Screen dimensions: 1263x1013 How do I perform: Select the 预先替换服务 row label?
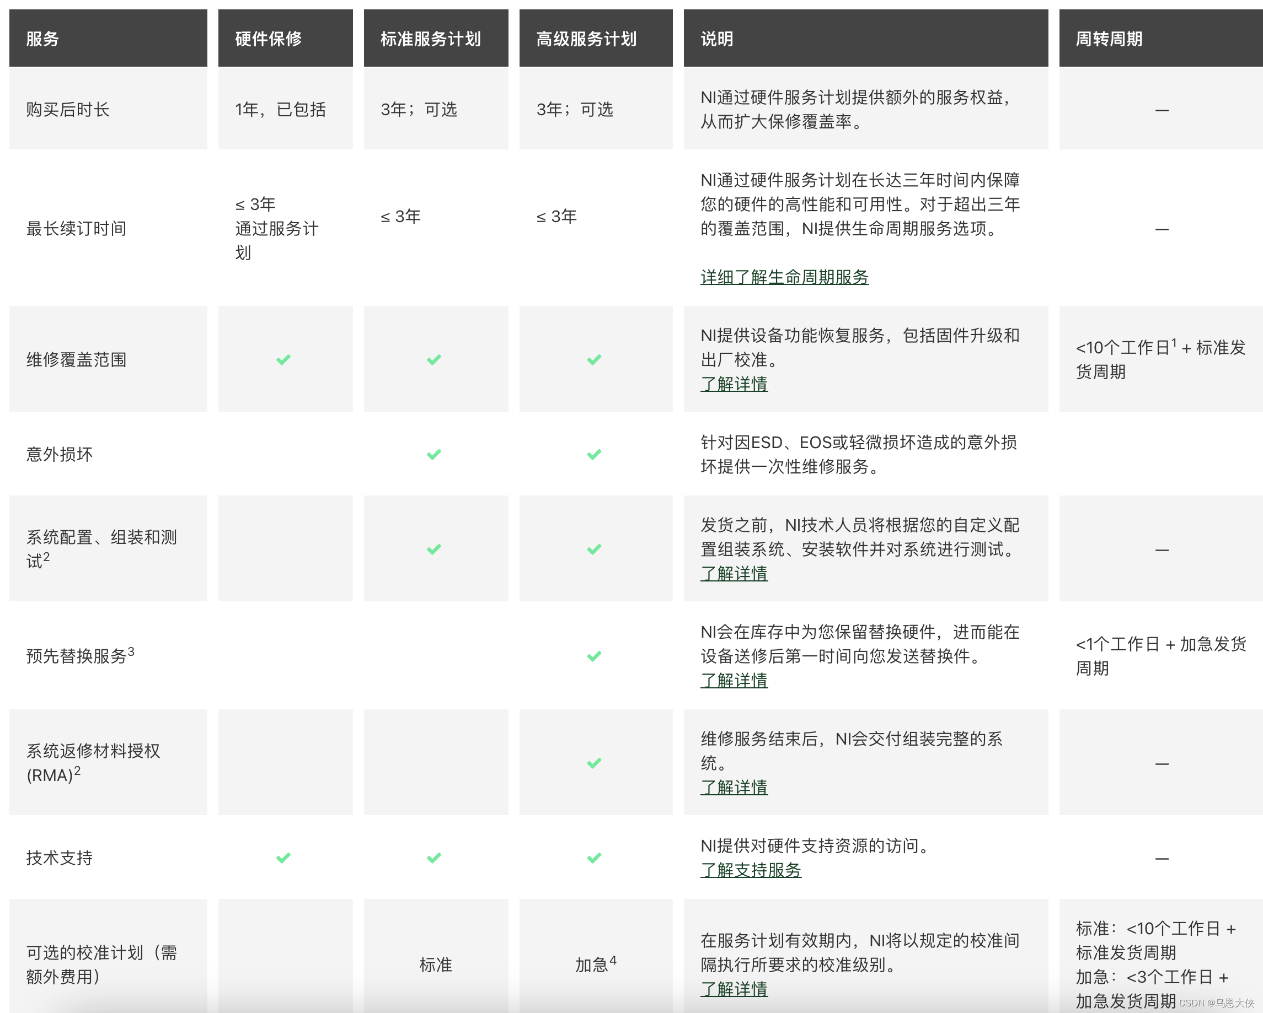click(81, 655)
